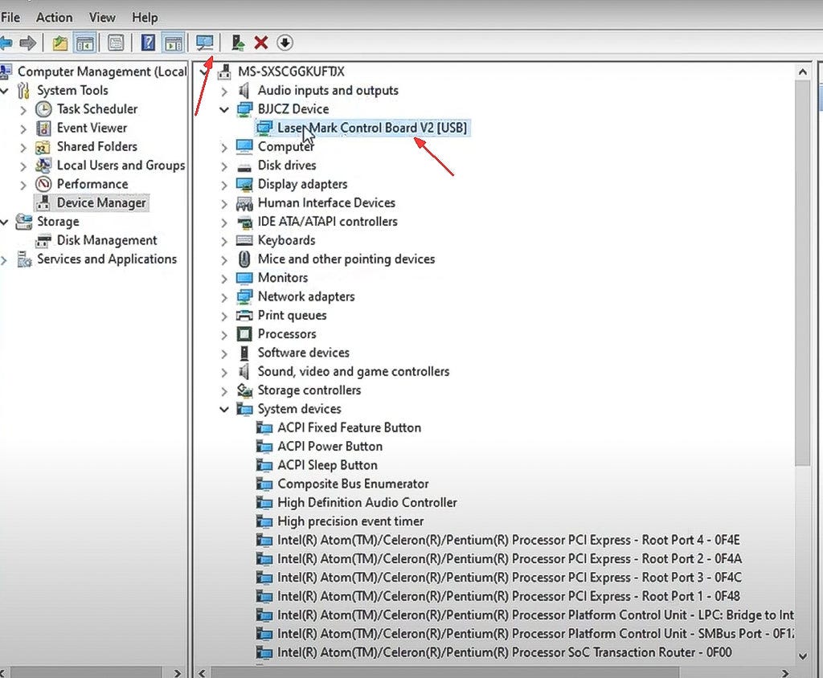Select Laser Mark Control Board V2 [USB]
This screenshot has width=823, height=678.
[x=372, y=128]
